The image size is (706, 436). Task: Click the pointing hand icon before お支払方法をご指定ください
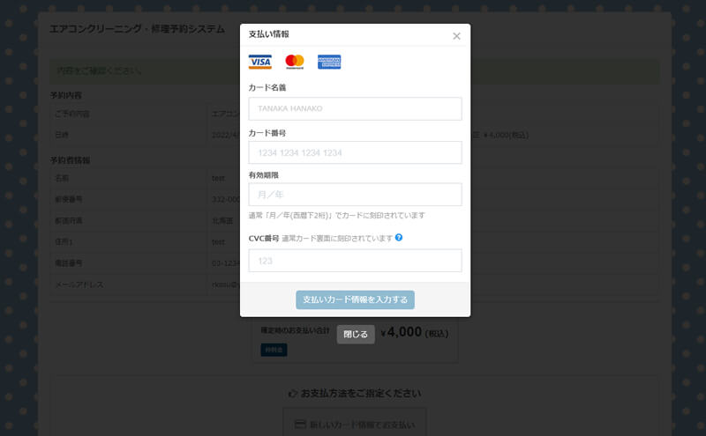tap(293, 393)
